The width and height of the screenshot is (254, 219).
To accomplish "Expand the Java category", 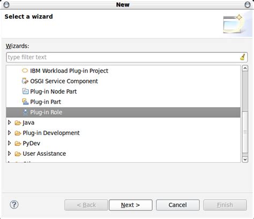I will [x=10, y=123].
